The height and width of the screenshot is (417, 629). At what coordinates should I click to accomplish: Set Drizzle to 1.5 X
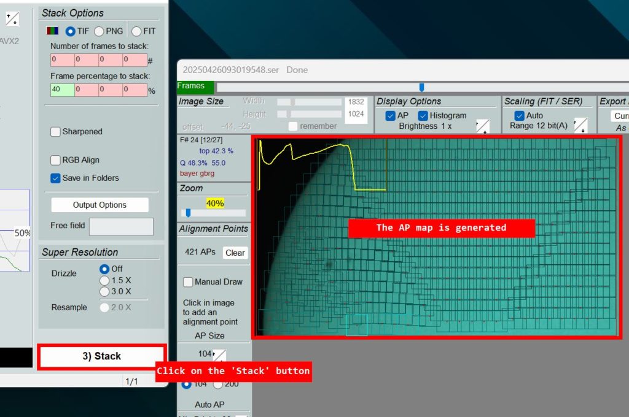click(x=104, y=280)
